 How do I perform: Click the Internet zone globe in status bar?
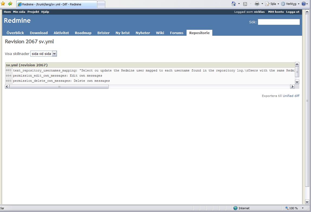235,208
